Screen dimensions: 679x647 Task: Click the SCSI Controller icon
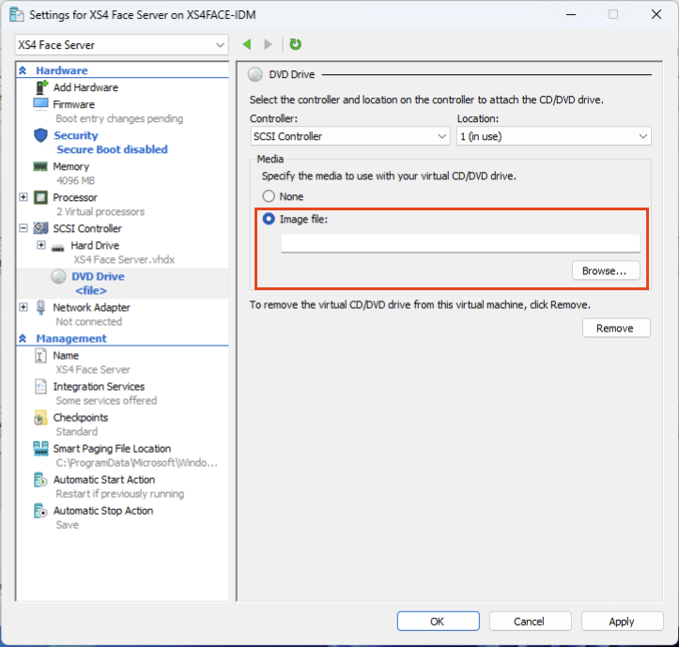(40, 228)
